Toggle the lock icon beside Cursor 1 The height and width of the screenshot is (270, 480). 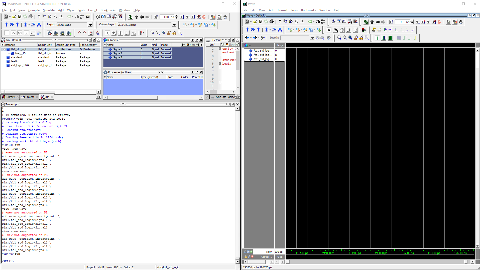246,257
